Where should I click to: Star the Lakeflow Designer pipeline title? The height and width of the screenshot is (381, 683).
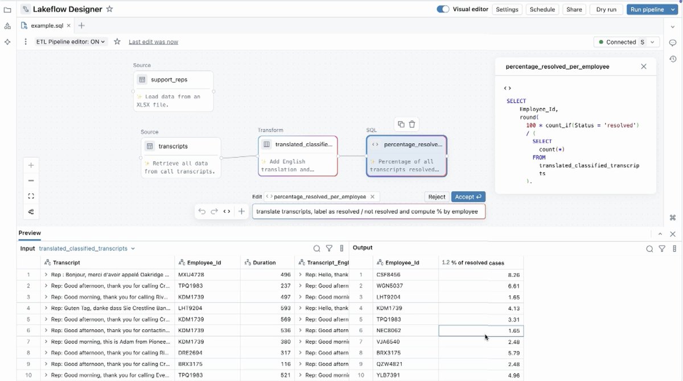tap(110, 9)
